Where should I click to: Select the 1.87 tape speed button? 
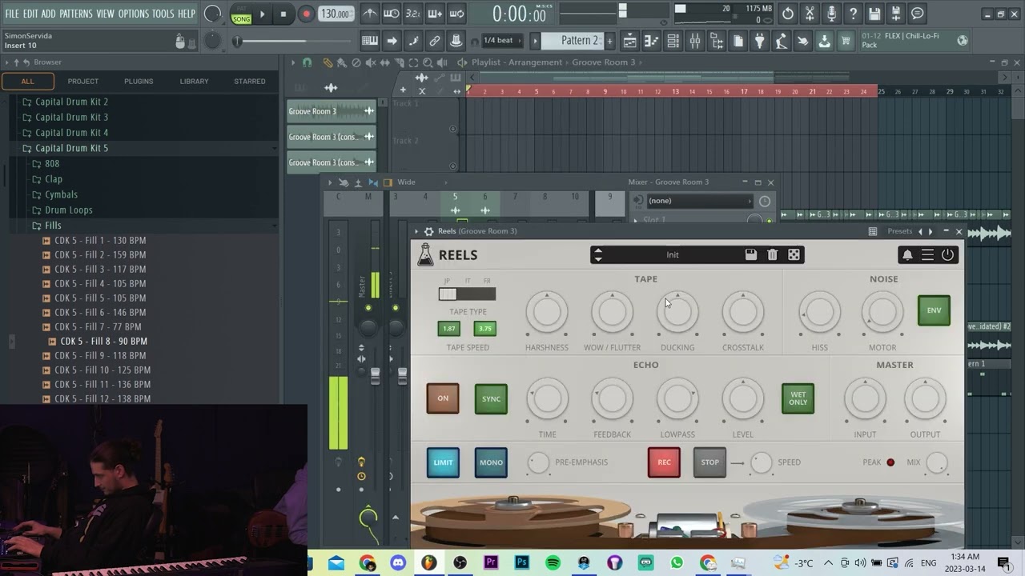tap(449, 329)
